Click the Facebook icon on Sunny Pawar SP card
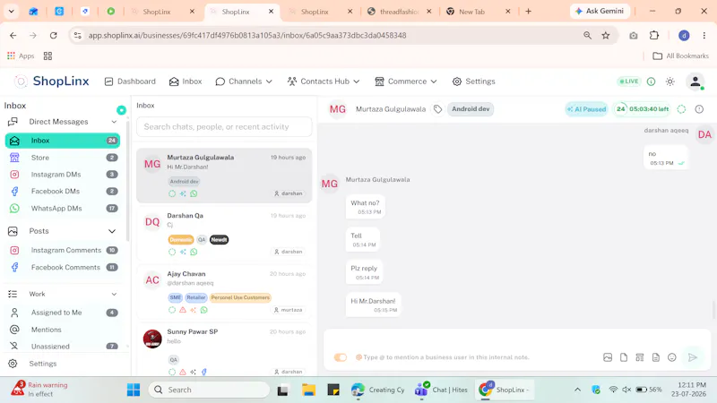This screenshot has width=717, height=403. [204, 372]
